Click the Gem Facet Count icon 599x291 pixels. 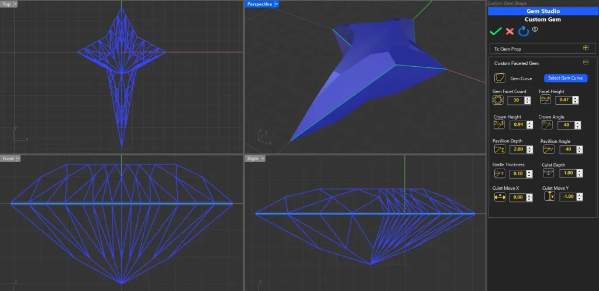click(x=498, y=100)
